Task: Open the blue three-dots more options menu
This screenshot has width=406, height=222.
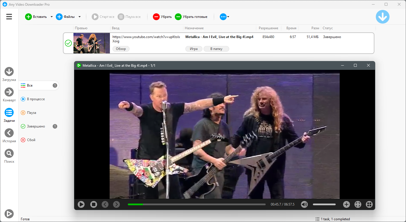Action: tap(224, 17)
